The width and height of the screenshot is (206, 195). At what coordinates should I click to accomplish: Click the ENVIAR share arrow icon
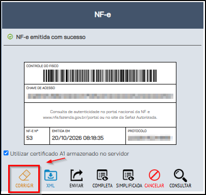tap(76, 175)
